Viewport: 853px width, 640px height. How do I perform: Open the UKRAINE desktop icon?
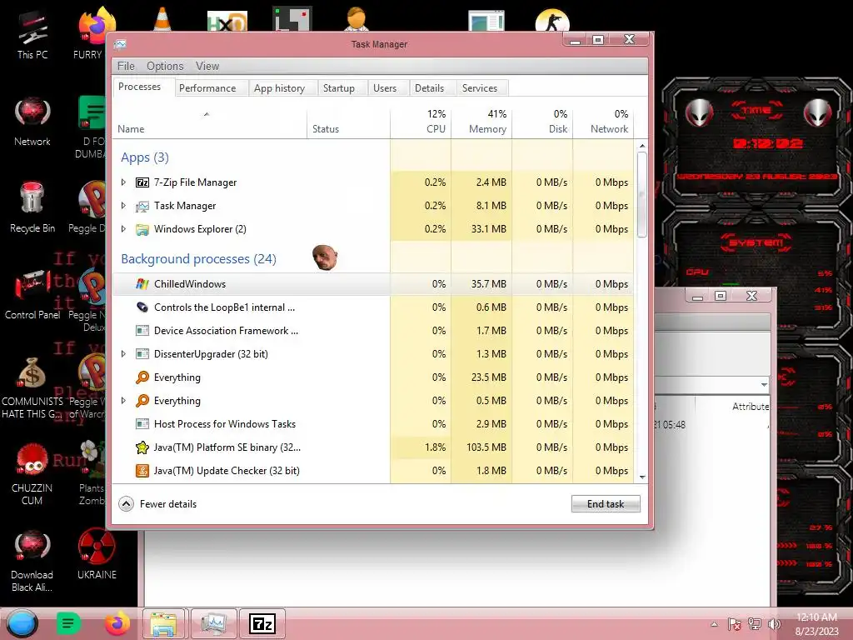click(97, 554)
